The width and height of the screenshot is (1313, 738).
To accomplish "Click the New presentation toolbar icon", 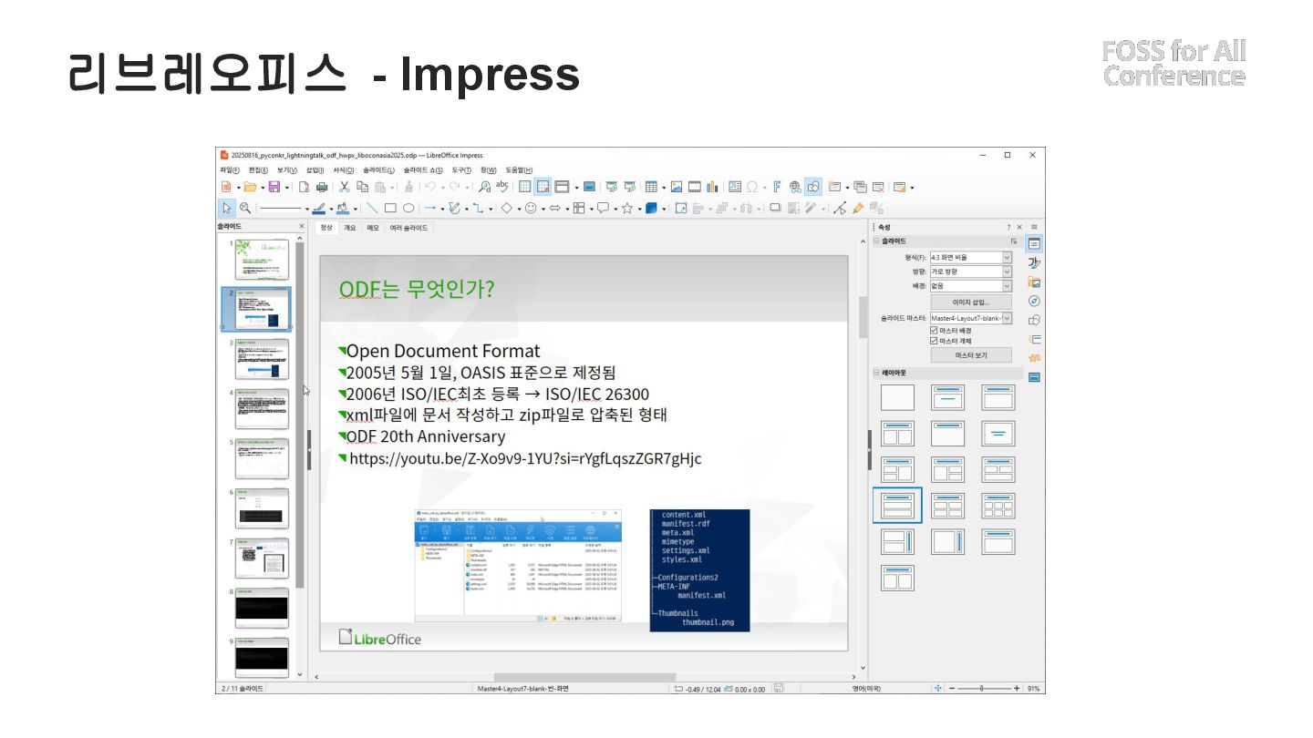I will (x=226, y=187).
